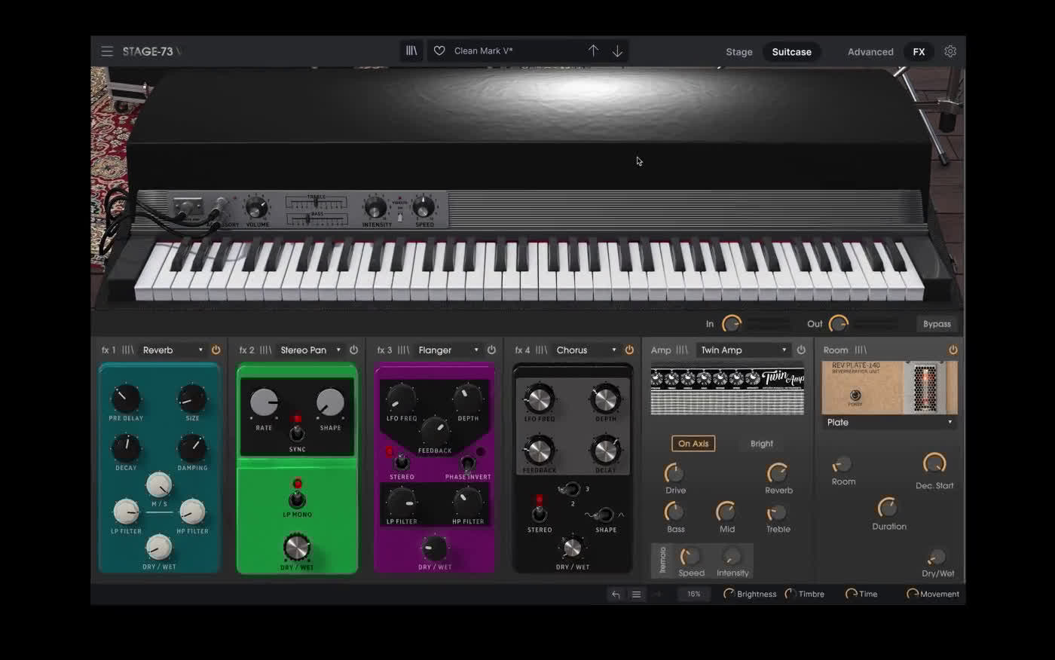
Task: Open fx 3 preset library icon
Action: [x=404, y=350]
